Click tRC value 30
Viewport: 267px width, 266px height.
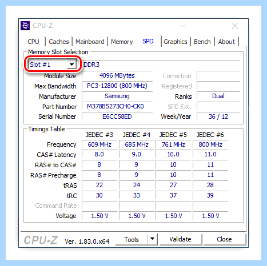pyautogui.click(x=99, y=195)
